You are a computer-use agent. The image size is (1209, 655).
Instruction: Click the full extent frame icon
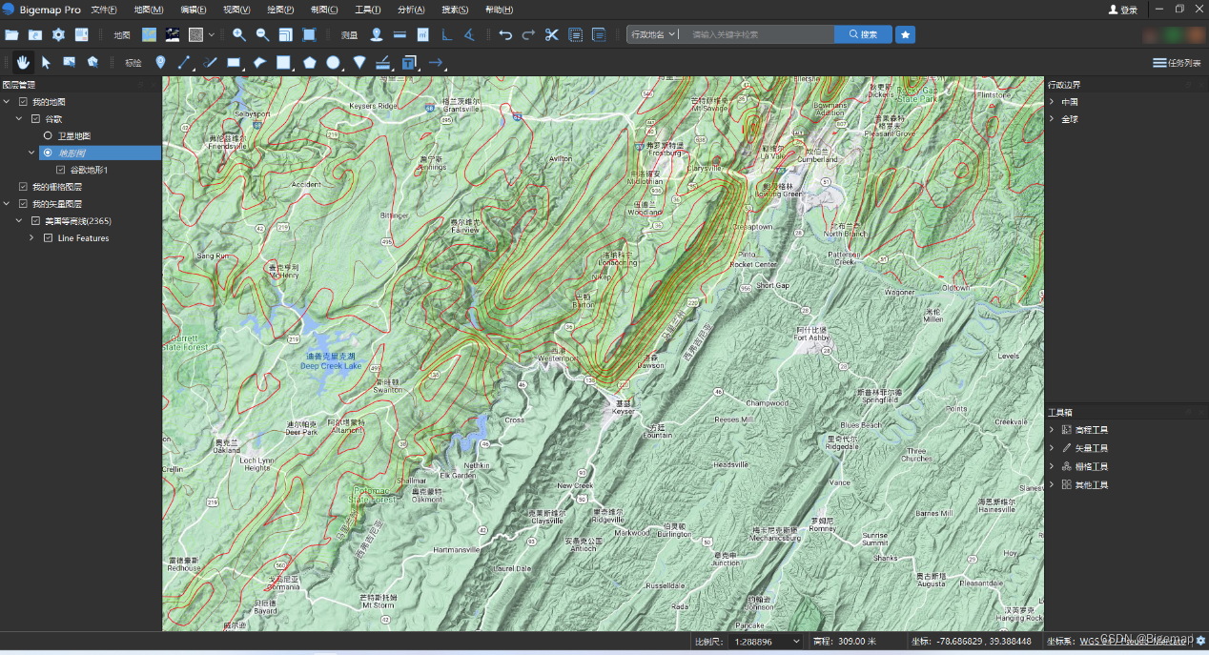(x=309, y=35)
